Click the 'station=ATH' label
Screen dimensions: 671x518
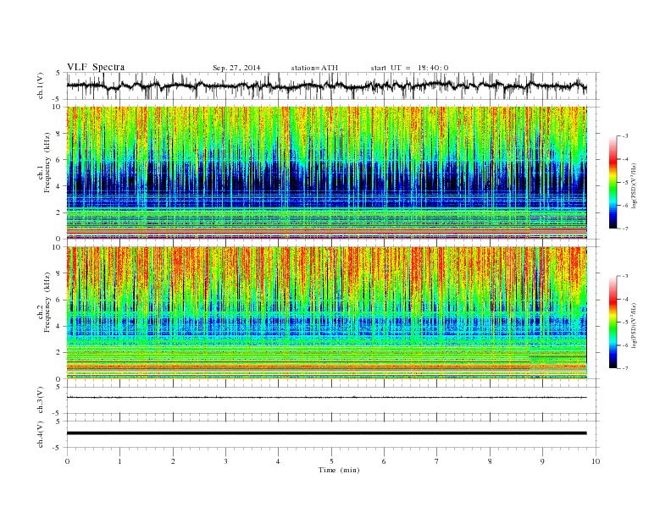coord(314,68)
